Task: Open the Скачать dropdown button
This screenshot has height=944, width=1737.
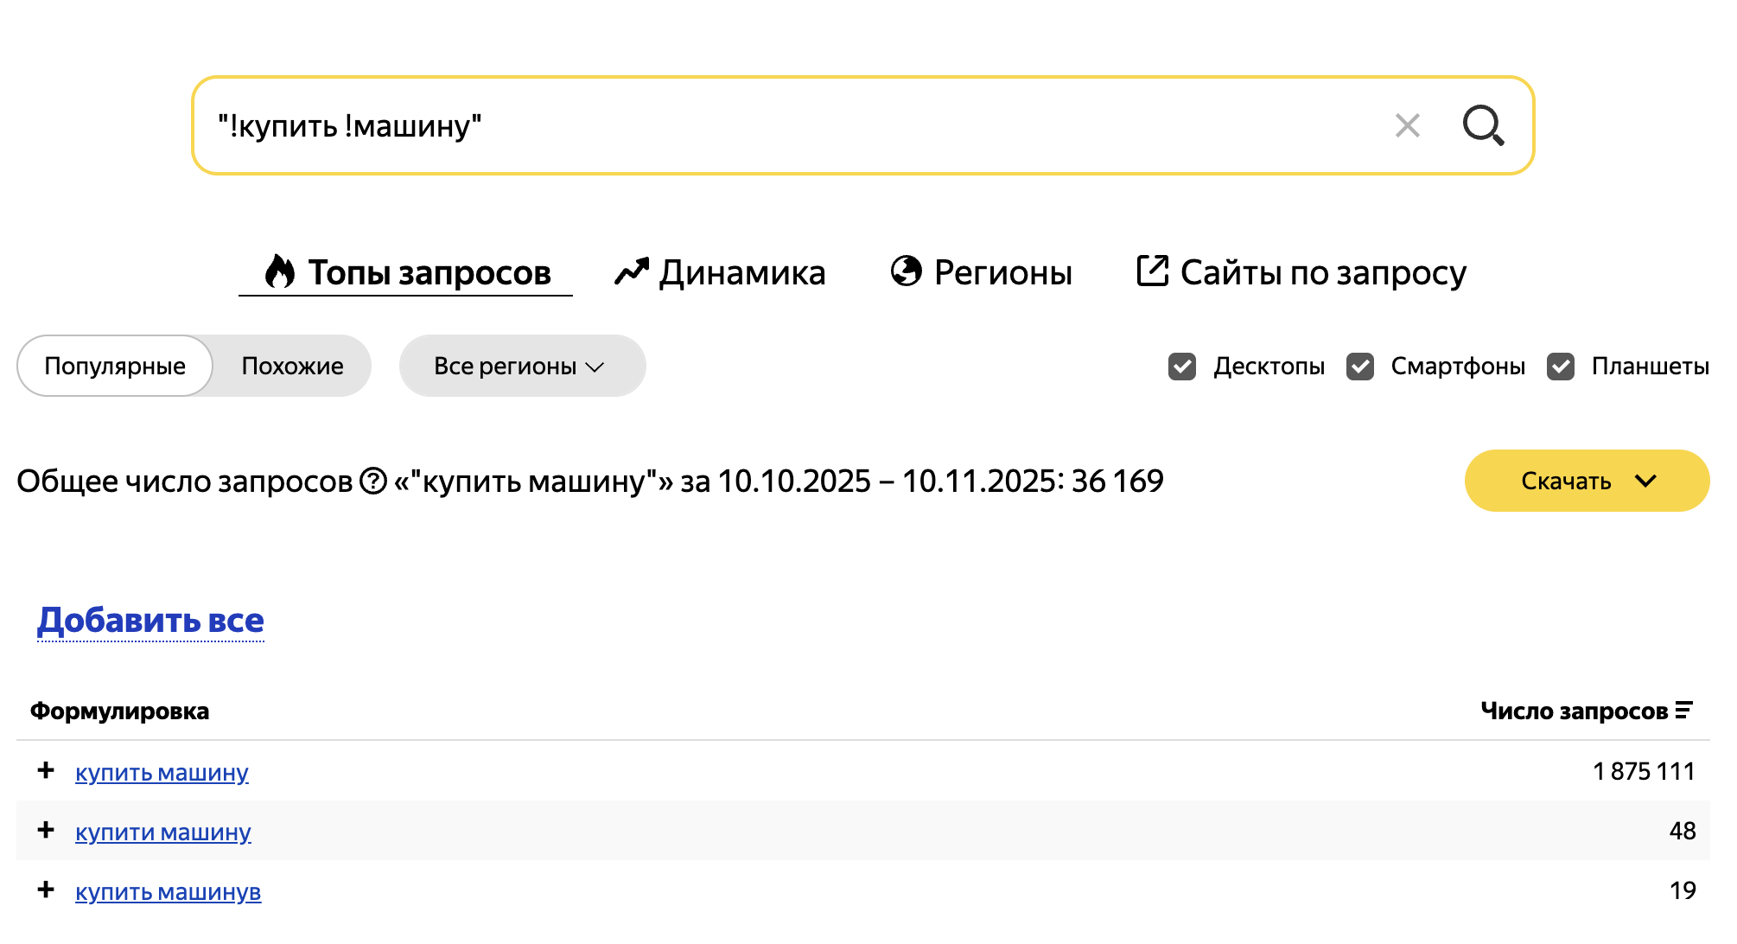Action: click(1587, 481)
